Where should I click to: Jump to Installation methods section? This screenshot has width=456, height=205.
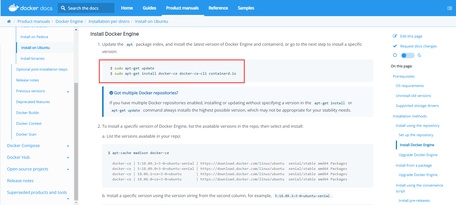410,116
